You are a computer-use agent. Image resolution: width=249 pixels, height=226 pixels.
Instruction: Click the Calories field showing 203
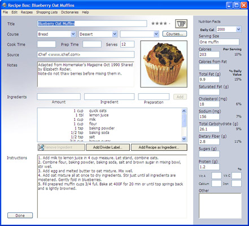209,54
